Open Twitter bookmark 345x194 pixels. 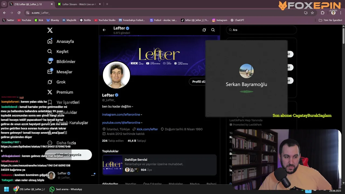click(x=8, y=20)
